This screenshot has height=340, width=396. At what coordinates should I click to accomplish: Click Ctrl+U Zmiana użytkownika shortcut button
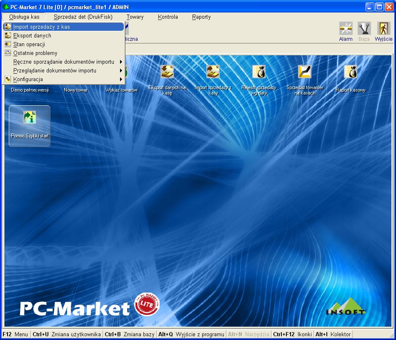click(x=67, y=334)
